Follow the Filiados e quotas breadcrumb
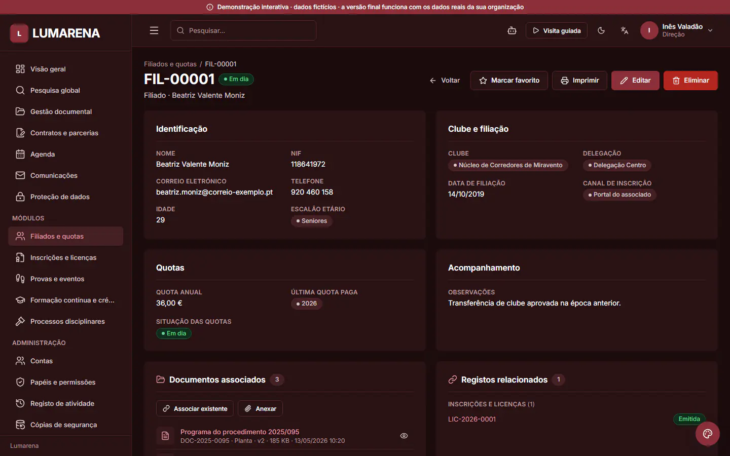730x456 pixels. 170,64
